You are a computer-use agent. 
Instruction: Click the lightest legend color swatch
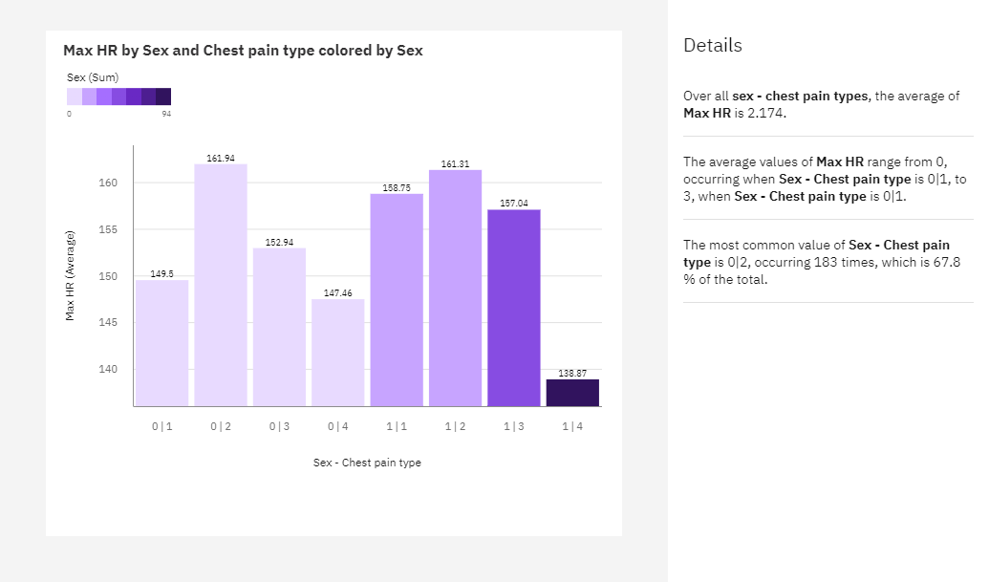(75, 97)
